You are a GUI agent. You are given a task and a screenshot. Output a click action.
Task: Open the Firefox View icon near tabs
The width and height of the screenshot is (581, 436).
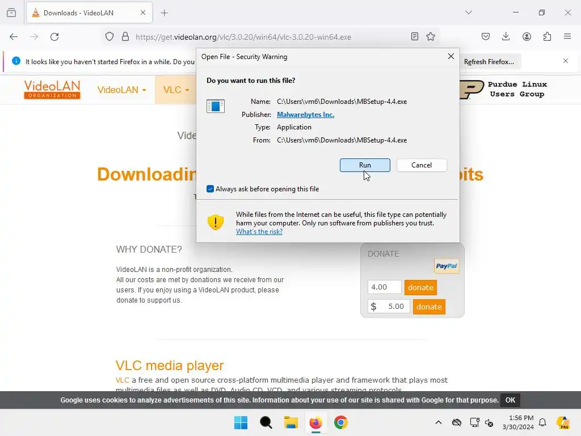click(11, 12)
